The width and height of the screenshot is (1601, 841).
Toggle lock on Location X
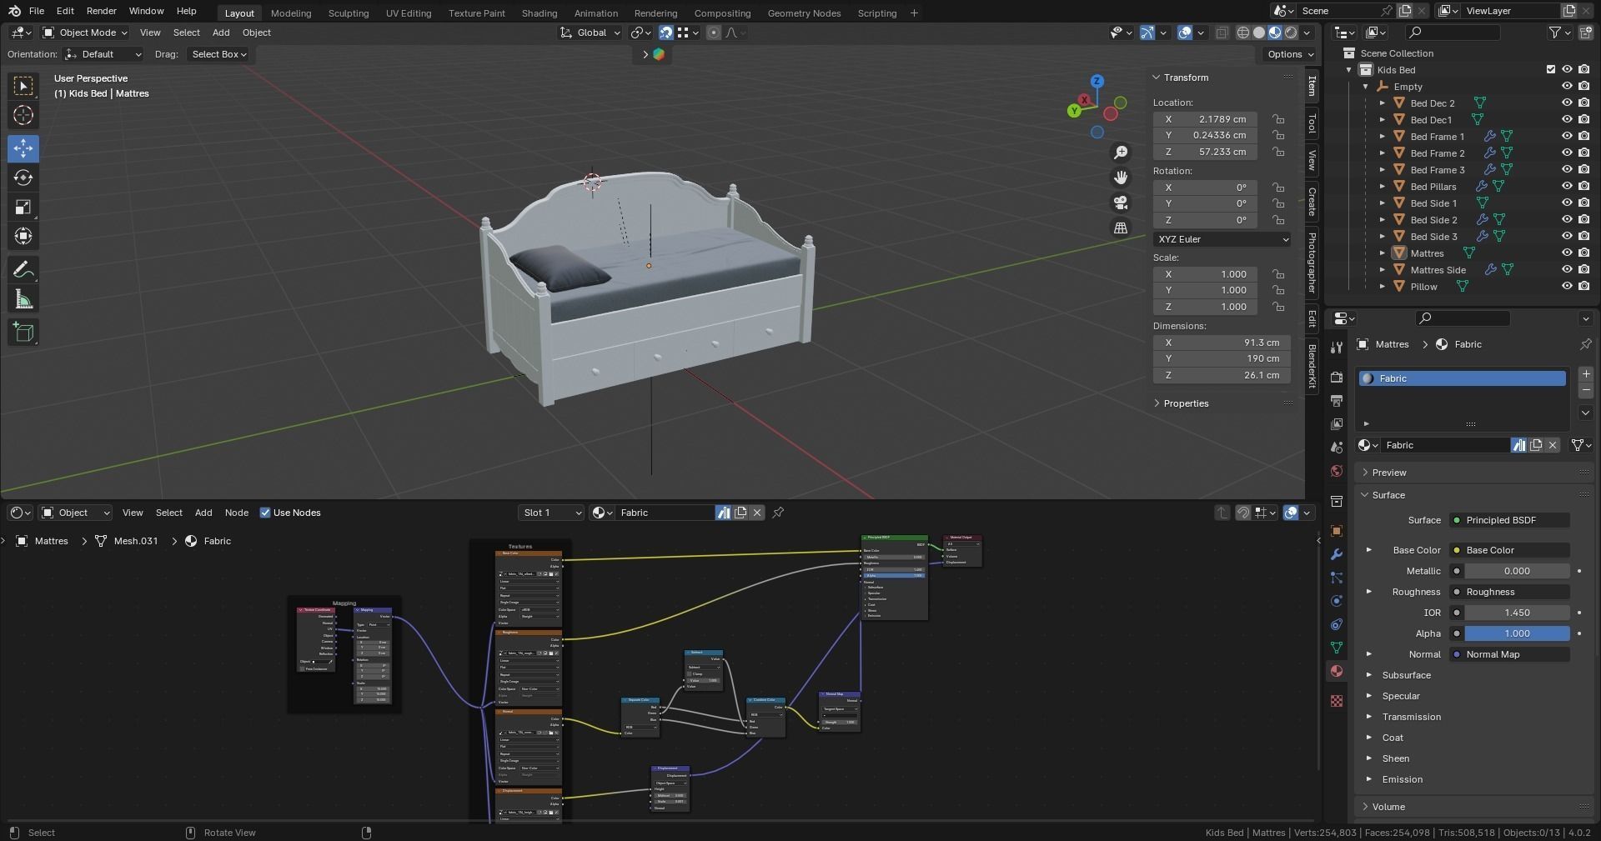click(x=1278, y=119)
